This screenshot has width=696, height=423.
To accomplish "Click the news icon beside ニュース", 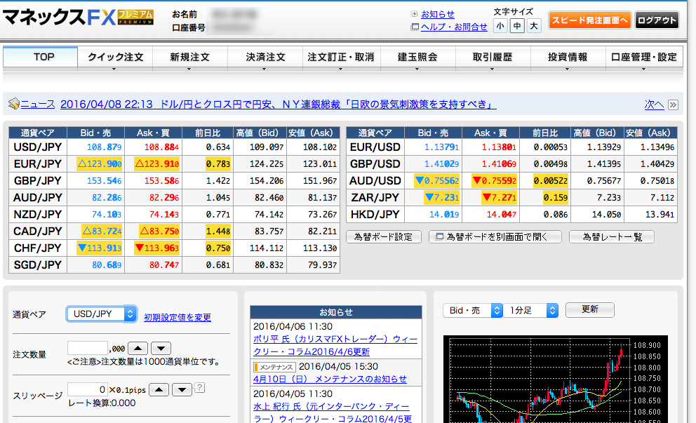I will pos(13,105).
